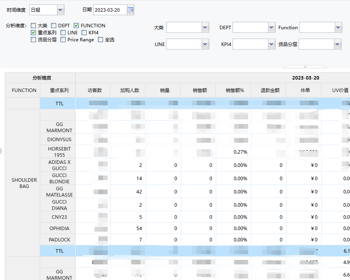Enable the DEPT dimension checkbox

coord(53,26)
